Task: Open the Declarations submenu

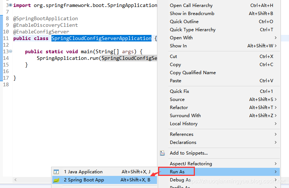Action: click(219, 142)
